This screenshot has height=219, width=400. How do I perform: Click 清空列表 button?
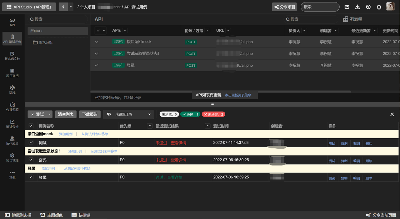tap(66, 114)
